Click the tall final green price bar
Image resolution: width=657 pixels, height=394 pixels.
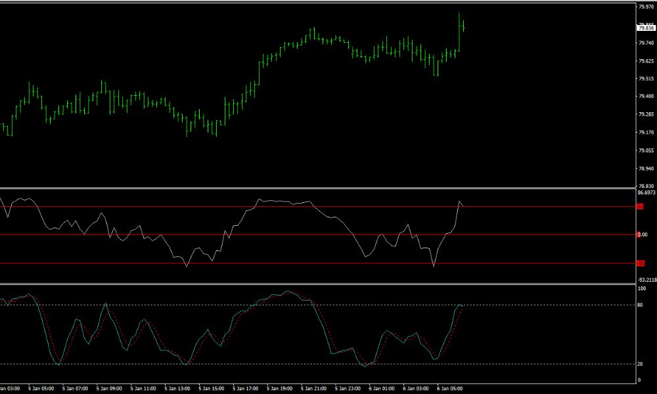[x=459, y=32]
